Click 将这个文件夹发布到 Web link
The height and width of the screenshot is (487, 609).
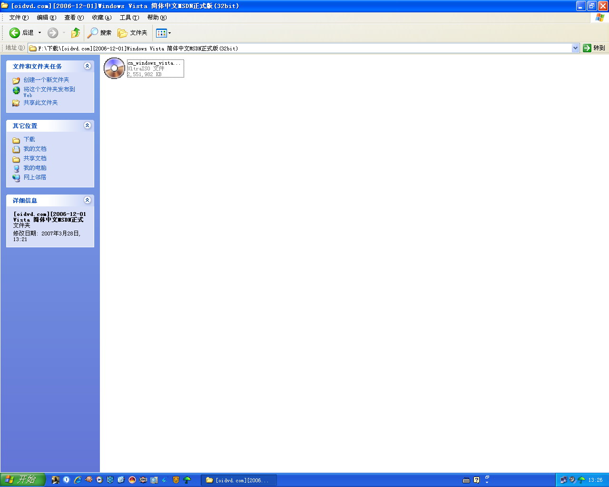[49, 92]
